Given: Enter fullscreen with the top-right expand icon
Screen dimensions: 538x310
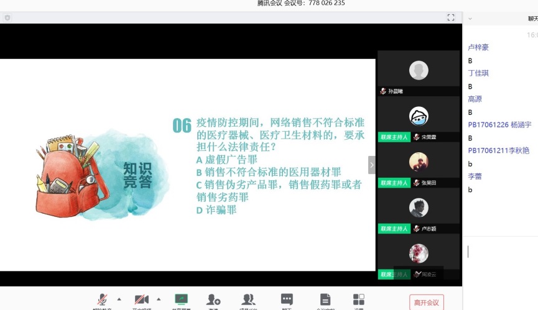Looking at the screenshot, I should (x=452, y=18).
